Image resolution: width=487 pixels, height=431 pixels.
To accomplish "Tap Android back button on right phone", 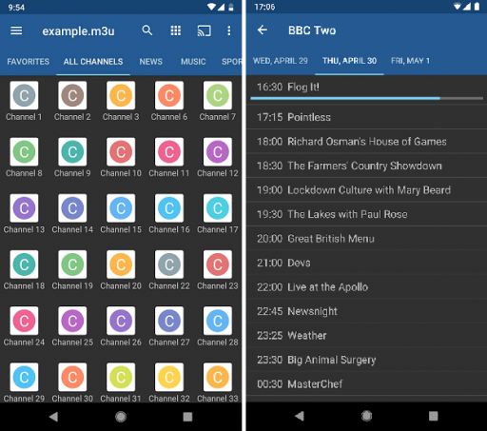I will click(300, 416).
